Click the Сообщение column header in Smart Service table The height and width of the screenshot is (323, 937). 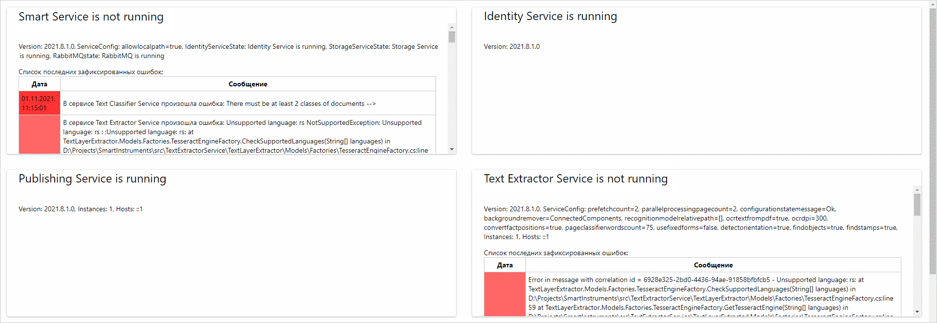[248, 84]
